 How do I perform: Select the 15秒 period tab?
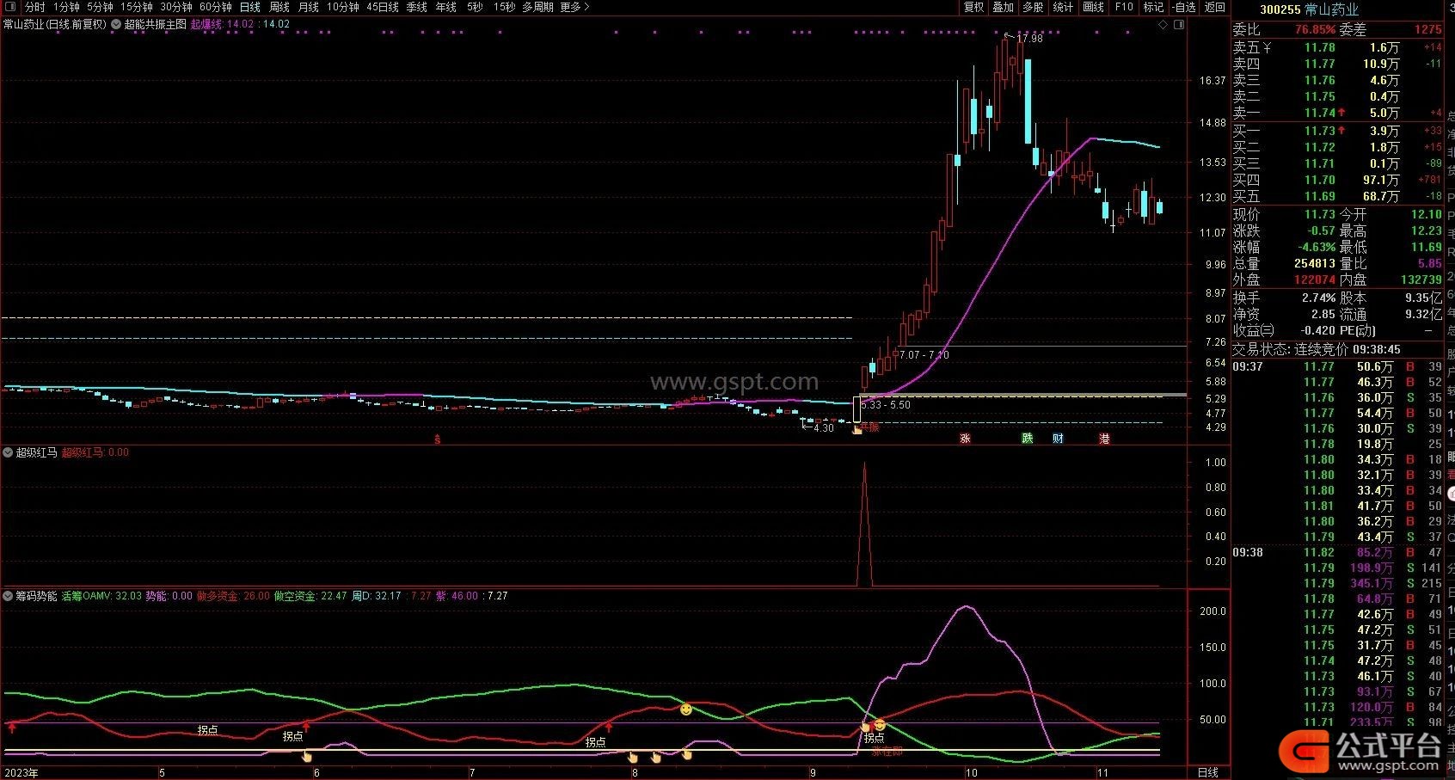505,7
